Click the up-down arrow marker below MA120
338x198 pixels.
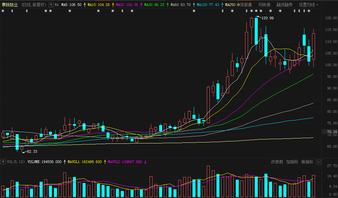click(222, 11)
